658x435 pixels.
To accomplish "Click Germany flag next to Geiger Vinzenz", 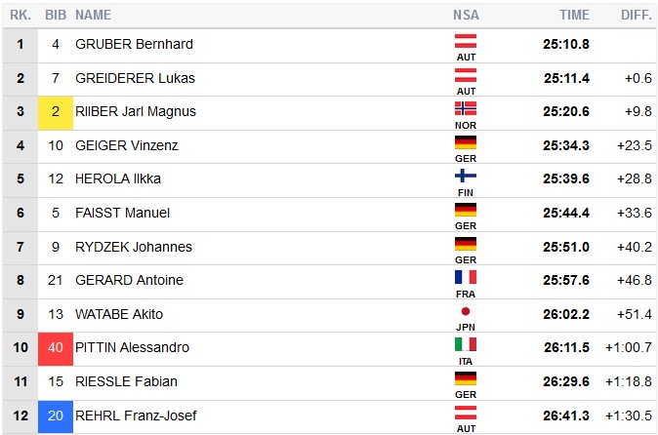I will coord(466,142).
